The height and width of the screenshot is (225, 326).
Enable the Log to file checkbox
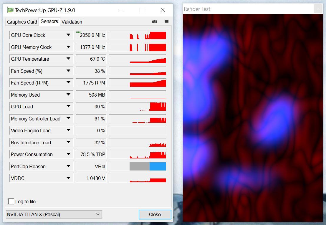click(11, 201)
